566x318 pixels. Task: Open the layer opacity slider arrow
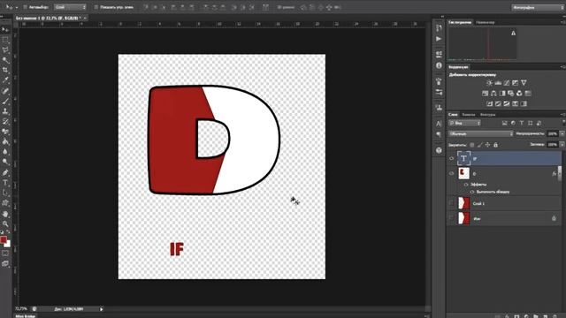click(562, 133)
